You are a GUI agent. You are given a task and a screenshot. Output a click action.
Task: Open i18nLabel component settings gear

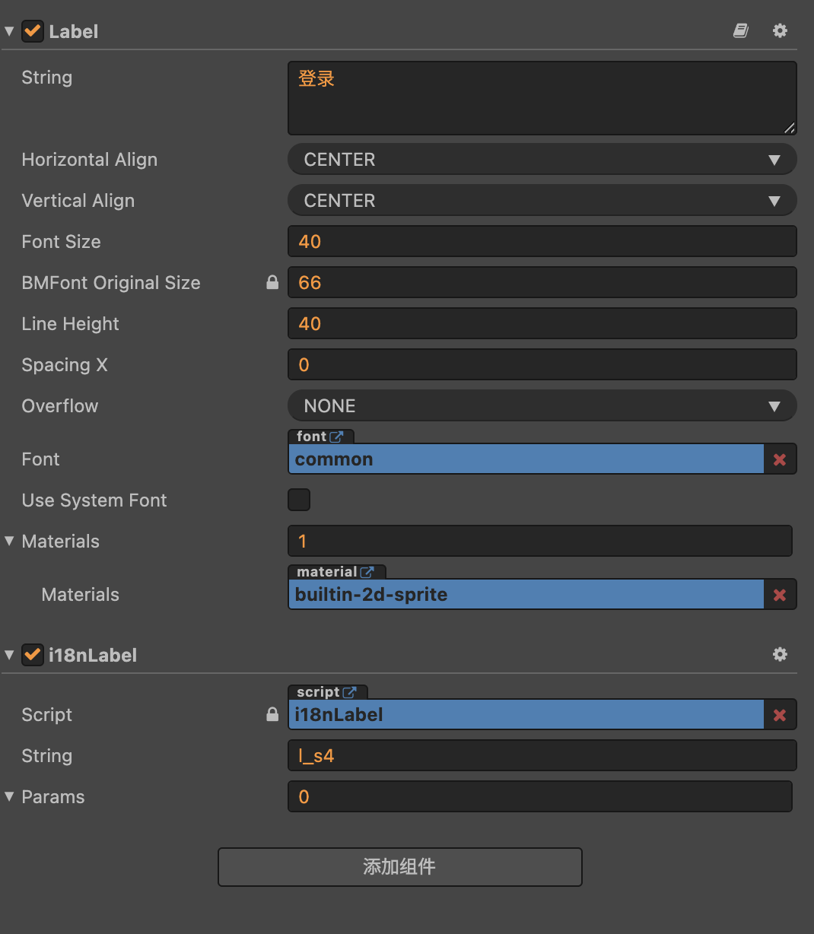click(780, 654)
